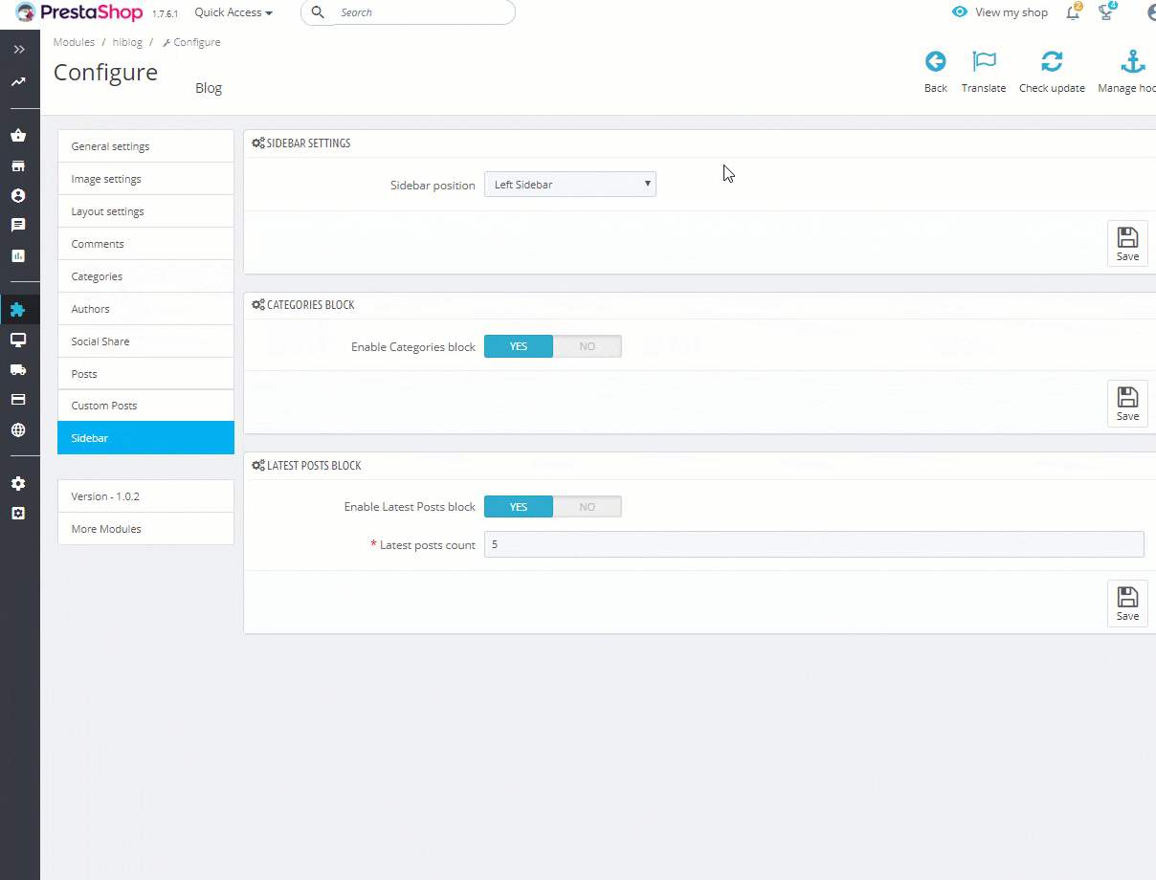The image size is (1156, 880).
Task: Click the Enable Categories block label
Action: coord(413,347)
